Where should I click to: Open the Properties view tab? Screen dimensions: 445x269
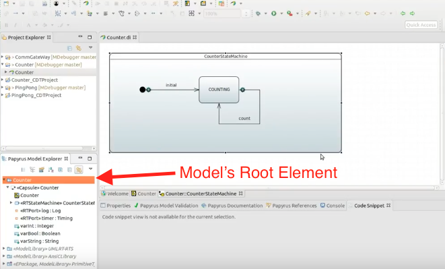click(x=116, y=206)
